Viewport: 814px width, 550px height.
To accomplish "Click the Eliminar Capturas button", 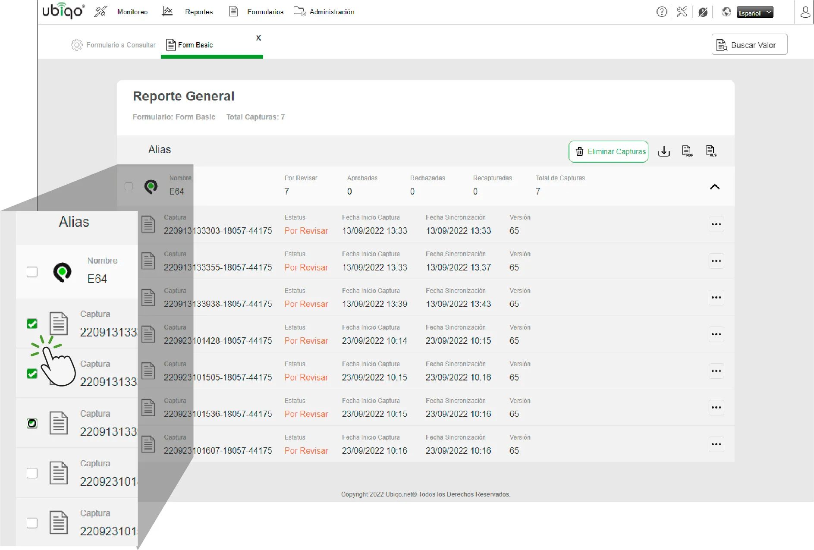I will [608, 151].
